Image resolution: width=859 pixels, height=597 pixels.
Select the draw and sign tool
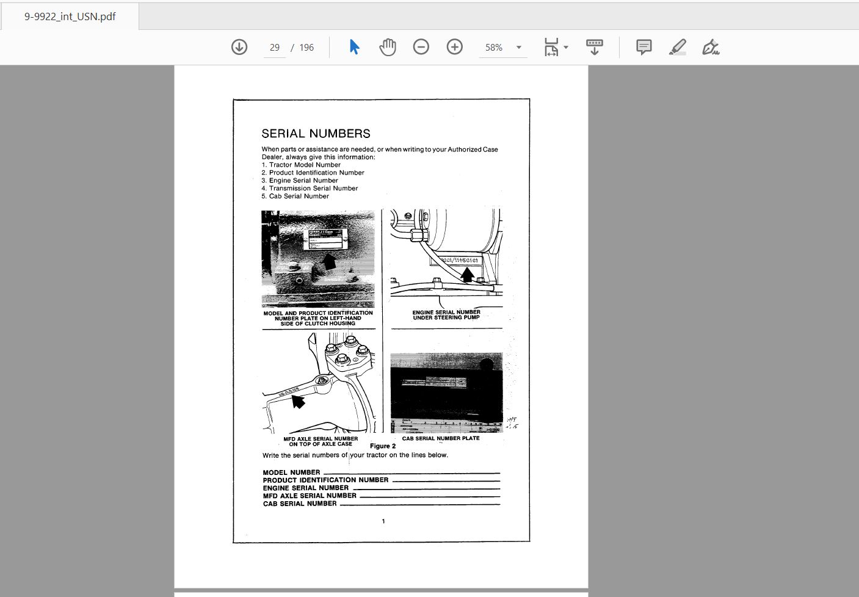click(x=710, y=46)
